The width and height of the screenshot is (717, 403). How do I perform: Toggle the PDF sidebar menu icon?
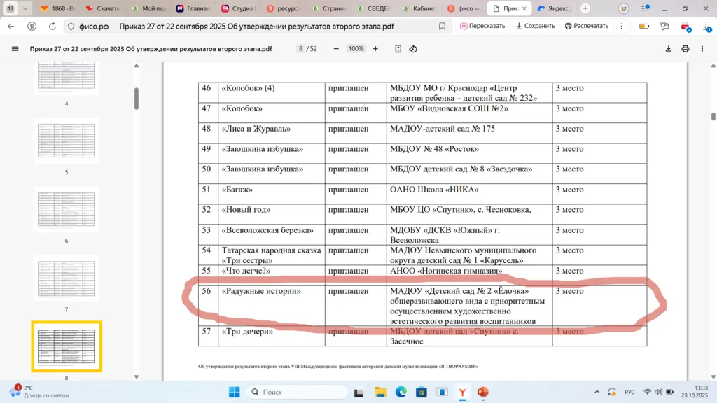click(x=15, y=49)
